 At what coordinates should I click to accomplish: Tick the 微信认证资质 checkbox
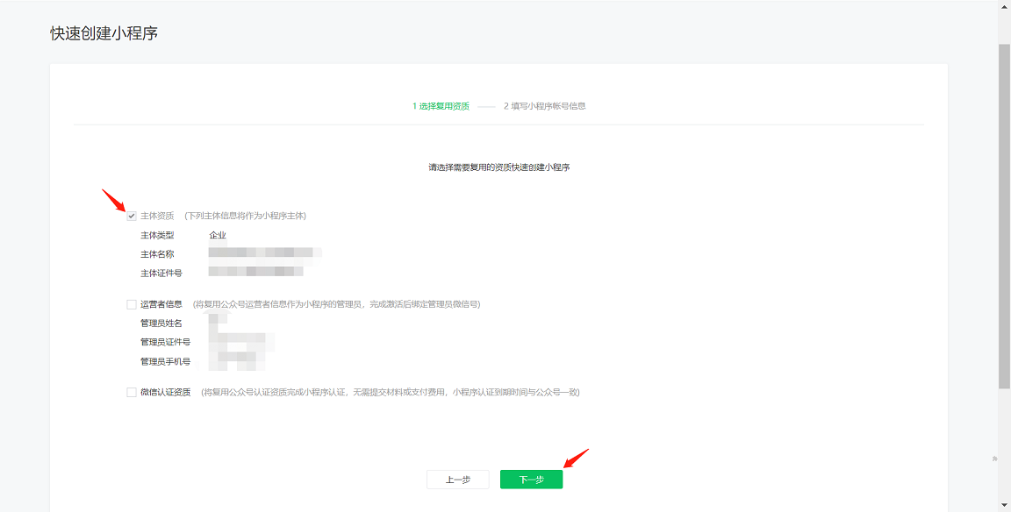tap(132, 392)
